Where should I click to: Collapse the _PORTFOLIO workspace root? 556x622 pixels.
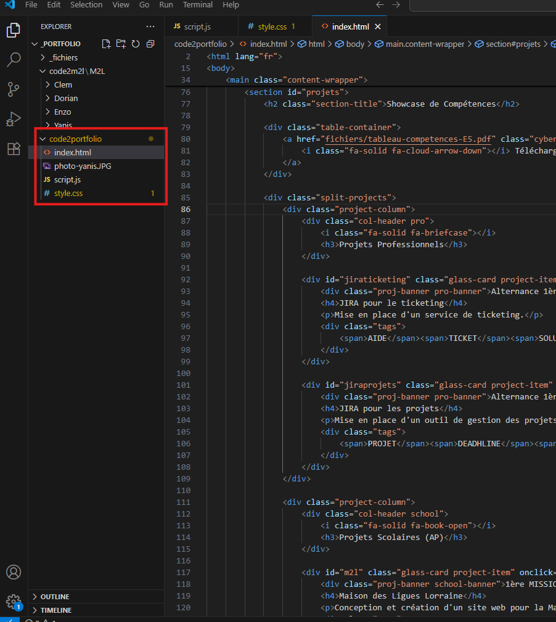click(x=35, y=44)
